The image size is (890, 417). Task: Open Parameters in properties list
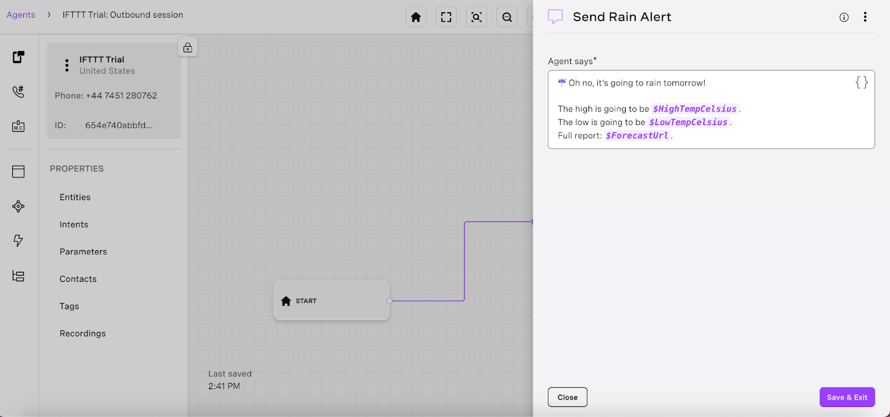pyautogui.click(x=83, y=252)
